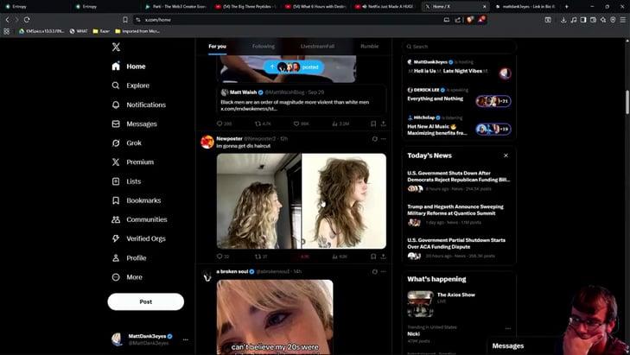
Task: Open left curly hair photo
Action: pyautogui.click(x=258, y=200)
